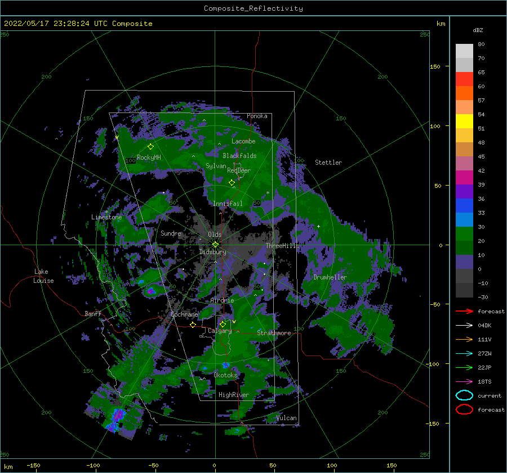Click the green 22JP arrow legend icon

point(464,367)
